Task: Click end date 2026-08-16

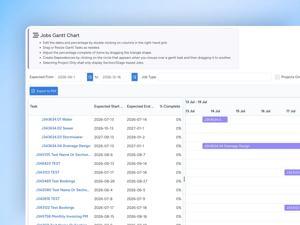Action: (x=137, y=216)
